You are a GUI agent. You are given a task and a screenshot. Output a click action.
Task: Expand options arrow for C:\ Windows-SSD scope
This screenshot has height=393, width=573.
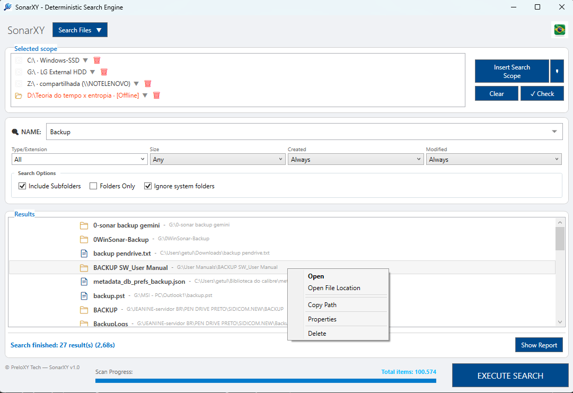point(85,60)
